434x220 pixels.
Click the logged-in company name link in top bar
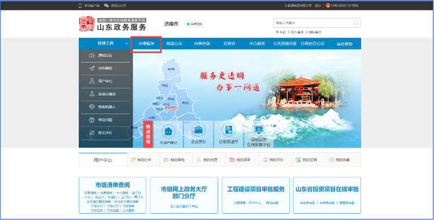tap(298, 6)
